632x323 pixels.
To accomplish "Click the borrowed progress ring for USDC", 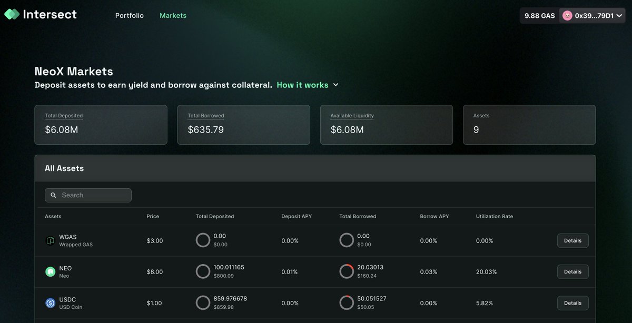I will point(347,302).
